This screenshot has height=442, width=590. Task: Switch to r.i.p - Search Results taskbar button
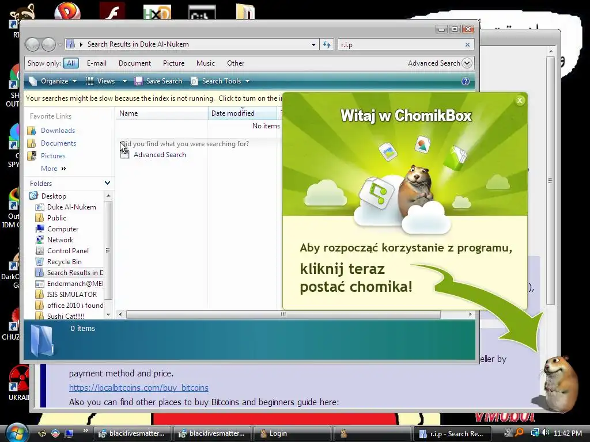(453, 433)
